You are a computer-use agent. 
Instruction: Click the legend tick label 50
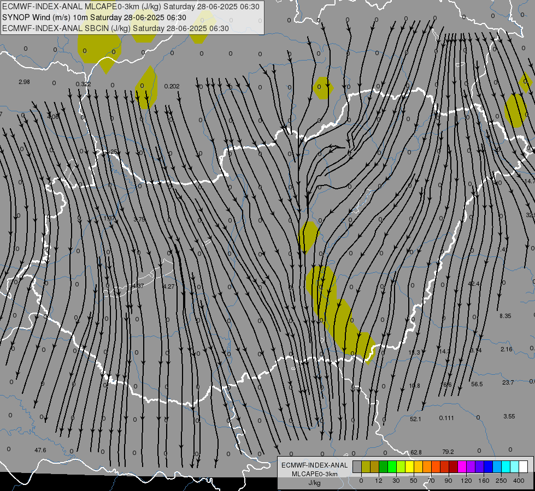pyautogui.click(x=414, y=481)
